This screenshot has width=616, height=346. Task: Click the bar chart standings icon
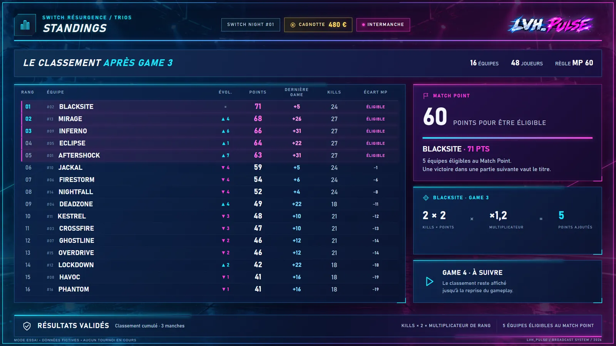pos(25,25)
